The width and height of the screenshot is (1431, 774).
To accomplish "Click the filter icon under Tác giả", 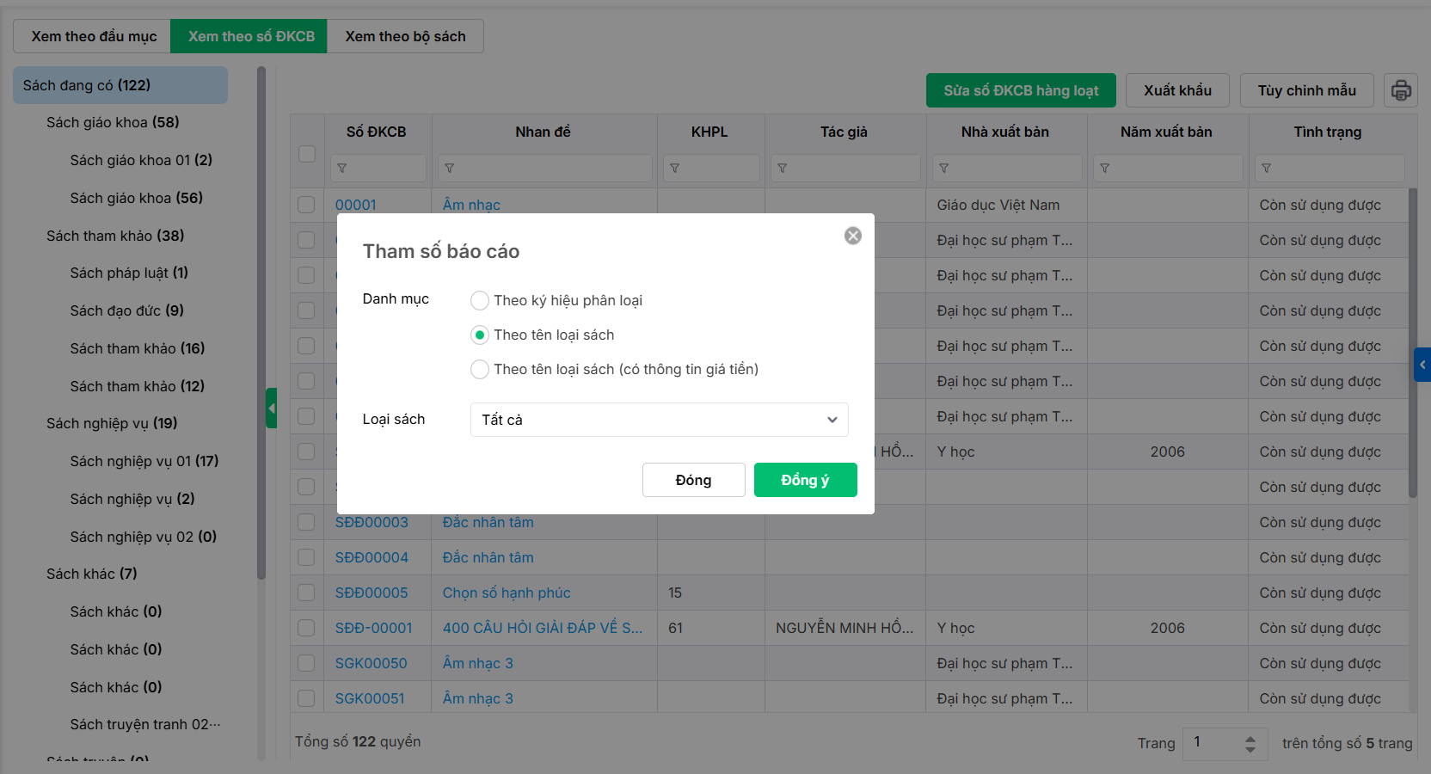I will click(x=783, y=169).
